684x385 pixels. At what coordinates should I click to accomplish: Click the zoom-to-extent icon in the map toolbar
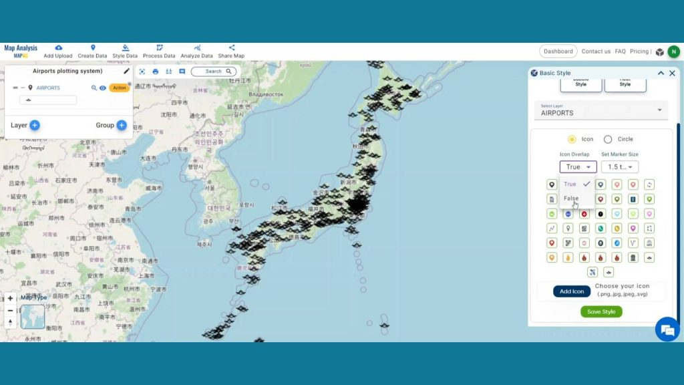pos(142,72)
